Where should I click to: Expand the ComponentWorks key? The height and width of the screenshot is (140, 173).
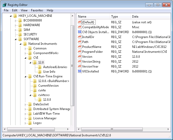pyautogui.click(x=25, y=53)
